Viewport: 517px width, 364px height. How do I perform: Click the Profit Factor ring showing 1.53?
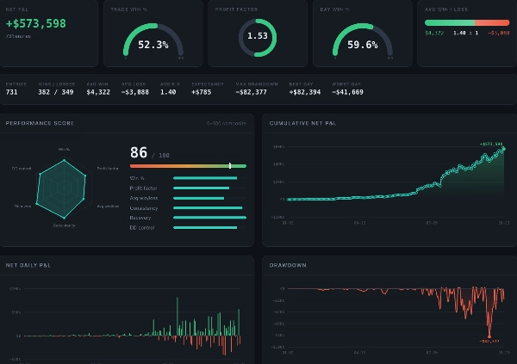click(258, 38)
